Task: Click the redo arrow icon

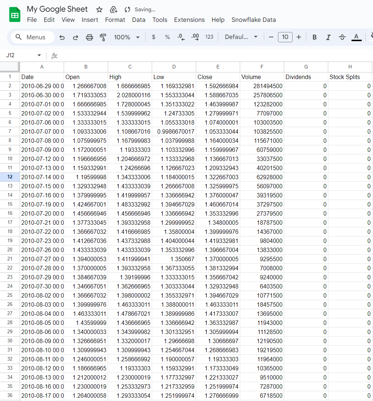Action: pyautogui.click(x=76, y=37)
